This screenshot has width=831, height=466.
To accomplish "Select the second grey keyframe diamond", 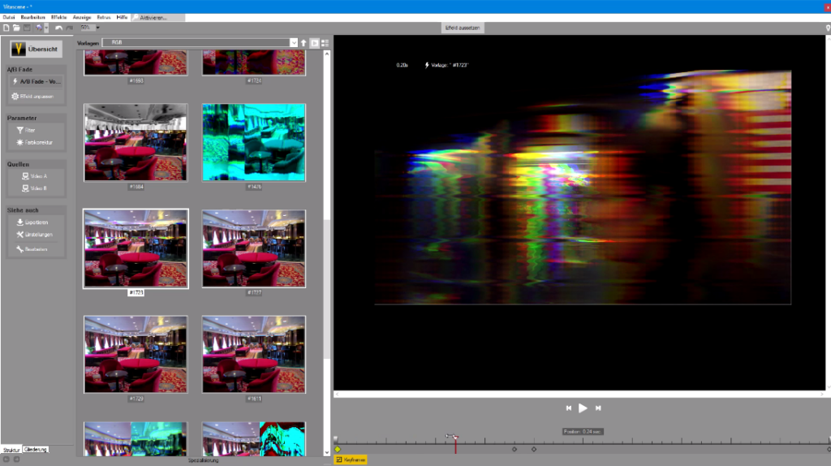I will point(534,450).
